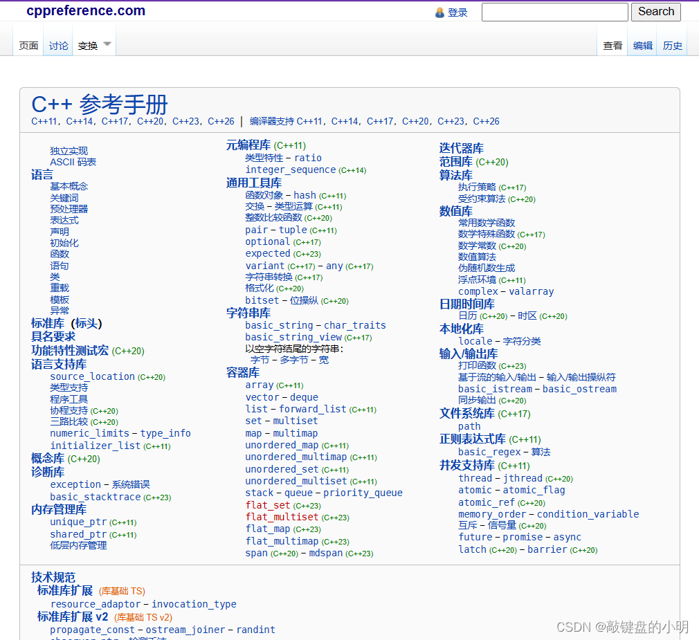
Task: Open the red flat_set link
Action: point(267,505)
